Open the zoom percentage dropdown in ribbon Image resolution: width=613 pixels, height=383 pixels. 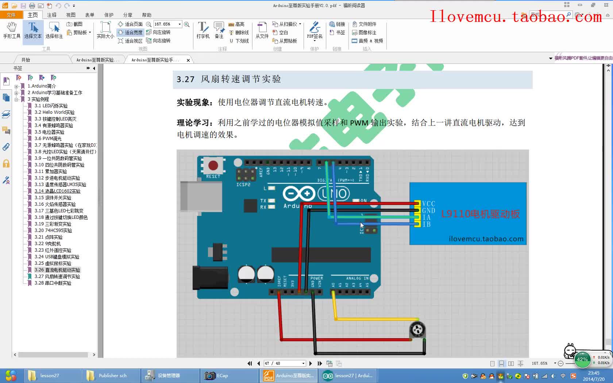[180, 24]
